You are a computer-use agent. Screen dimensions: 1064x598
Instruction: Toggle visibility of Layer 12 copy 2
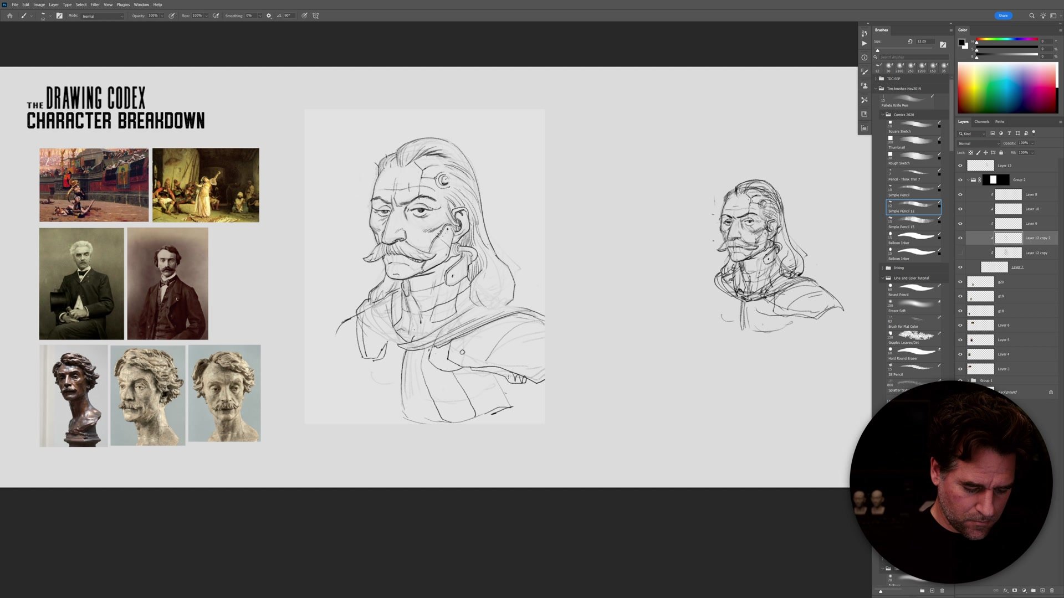pyautogui.click(x=960, y=238)
